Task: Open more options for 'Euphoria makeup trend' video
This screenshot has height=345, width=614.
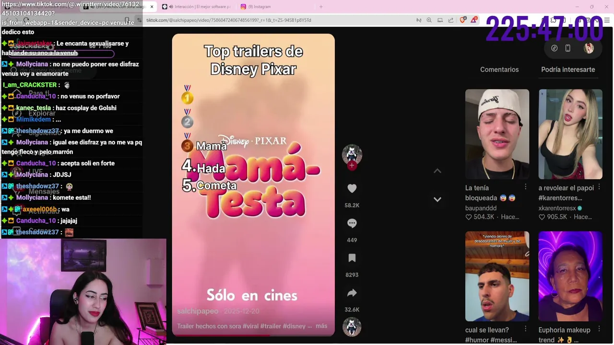Action: 599,329
